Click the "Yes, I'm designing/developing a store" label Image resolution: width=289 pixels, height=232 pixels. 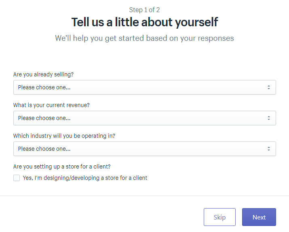pos(85,178)
